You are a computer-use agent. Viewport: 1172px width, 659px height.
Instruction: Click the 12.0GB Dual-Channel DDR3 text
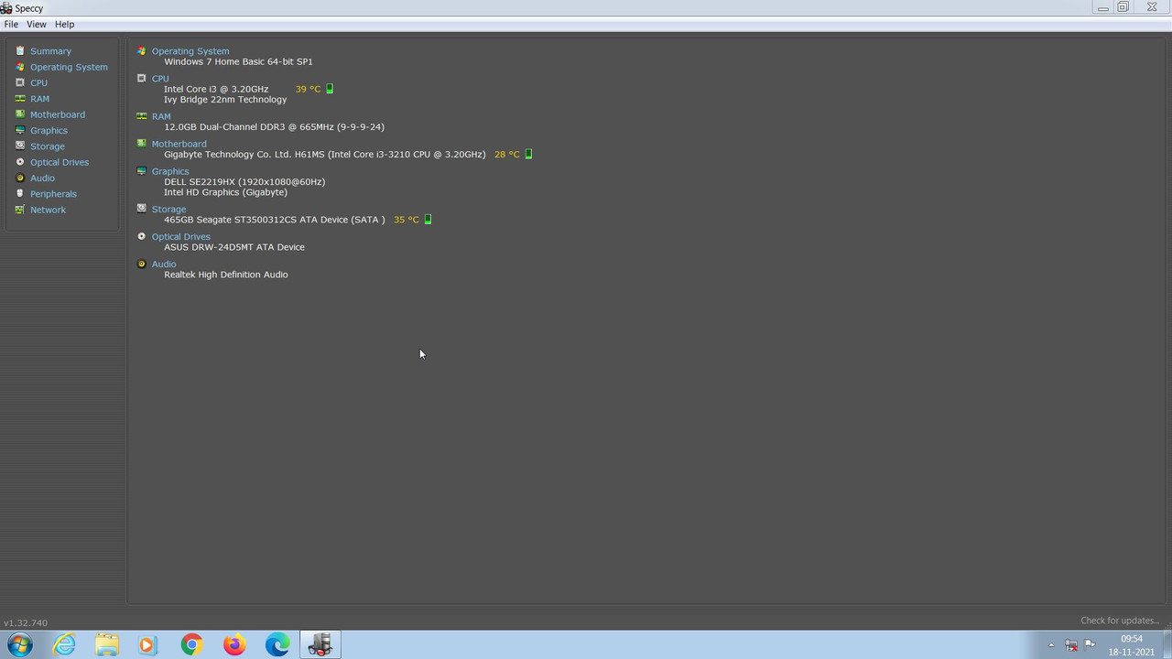coord(274,127)
